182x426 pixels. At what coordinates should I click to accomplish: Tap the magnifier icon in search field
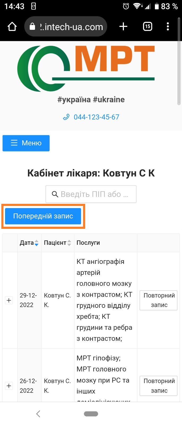point(55,194)
